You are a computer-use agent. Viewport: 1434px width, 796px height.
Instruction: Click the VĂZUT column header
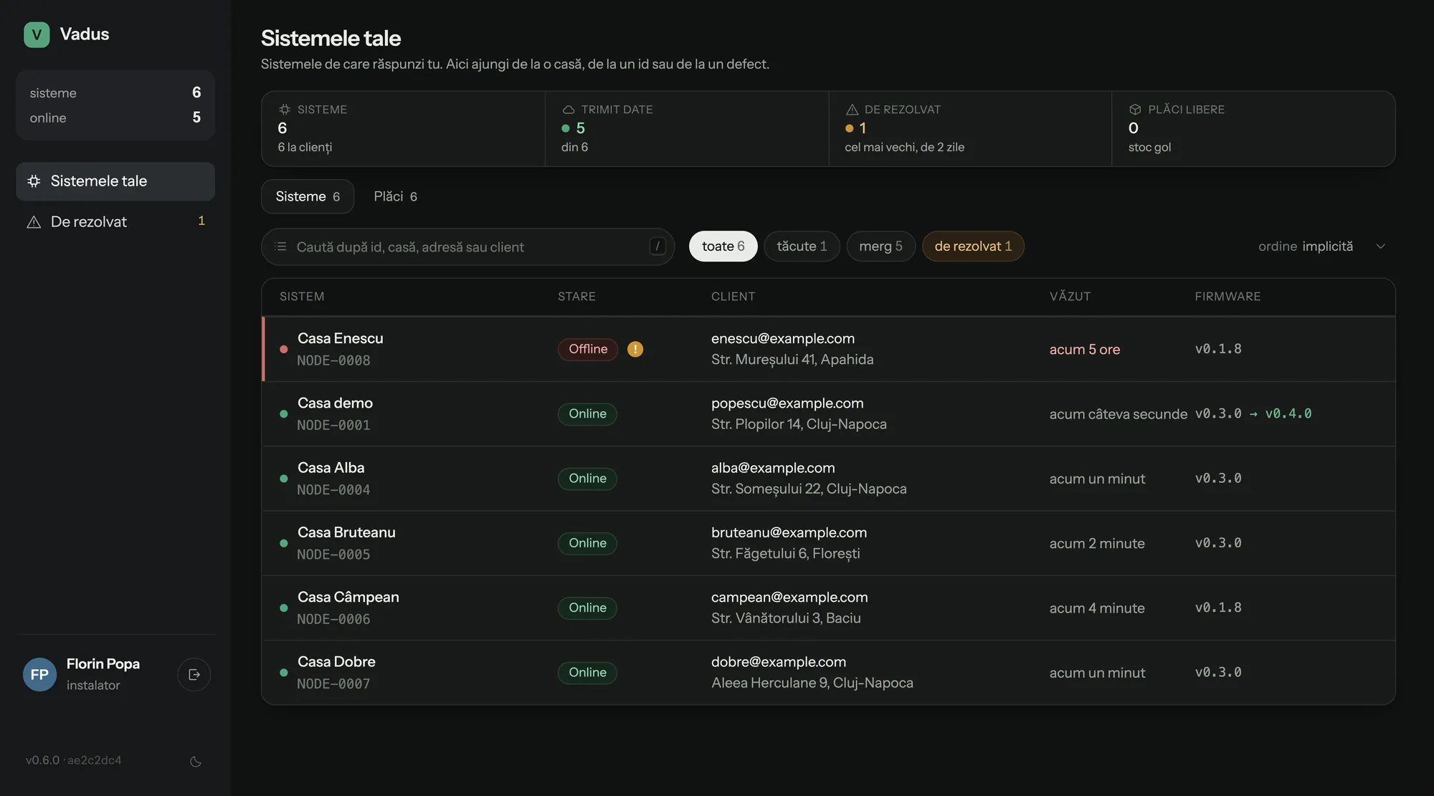1070,297
